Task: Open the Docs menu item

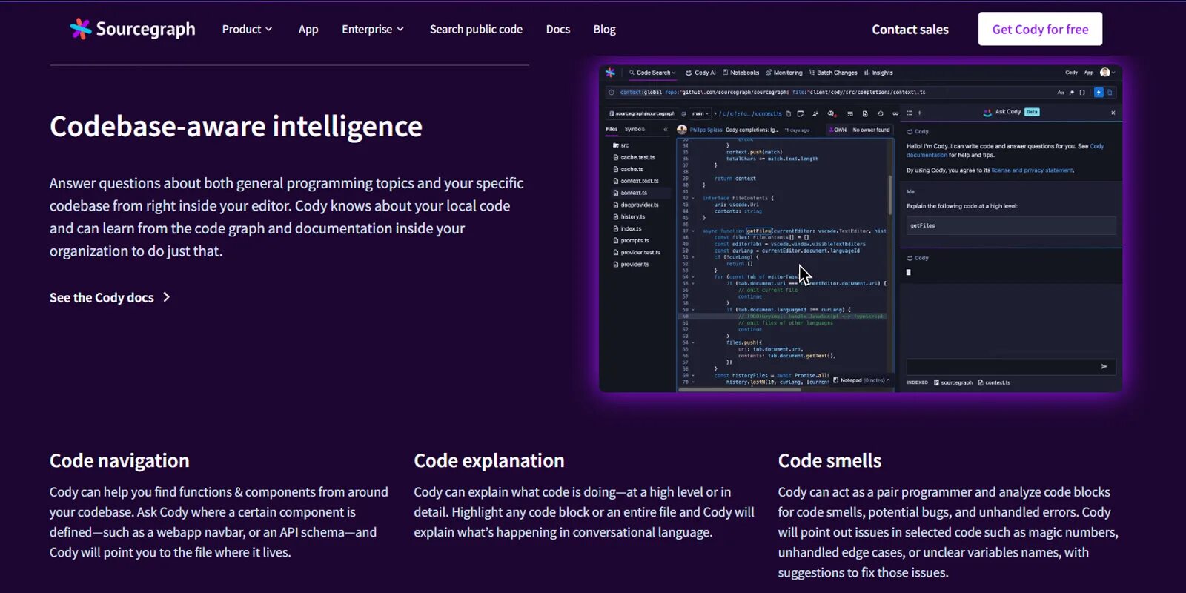Action: (x=558, y=29)
